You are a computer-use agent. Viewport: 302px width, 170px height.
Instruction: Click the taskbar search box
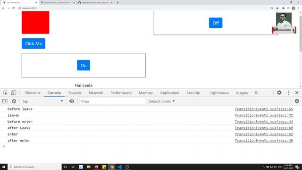[34, 167]
